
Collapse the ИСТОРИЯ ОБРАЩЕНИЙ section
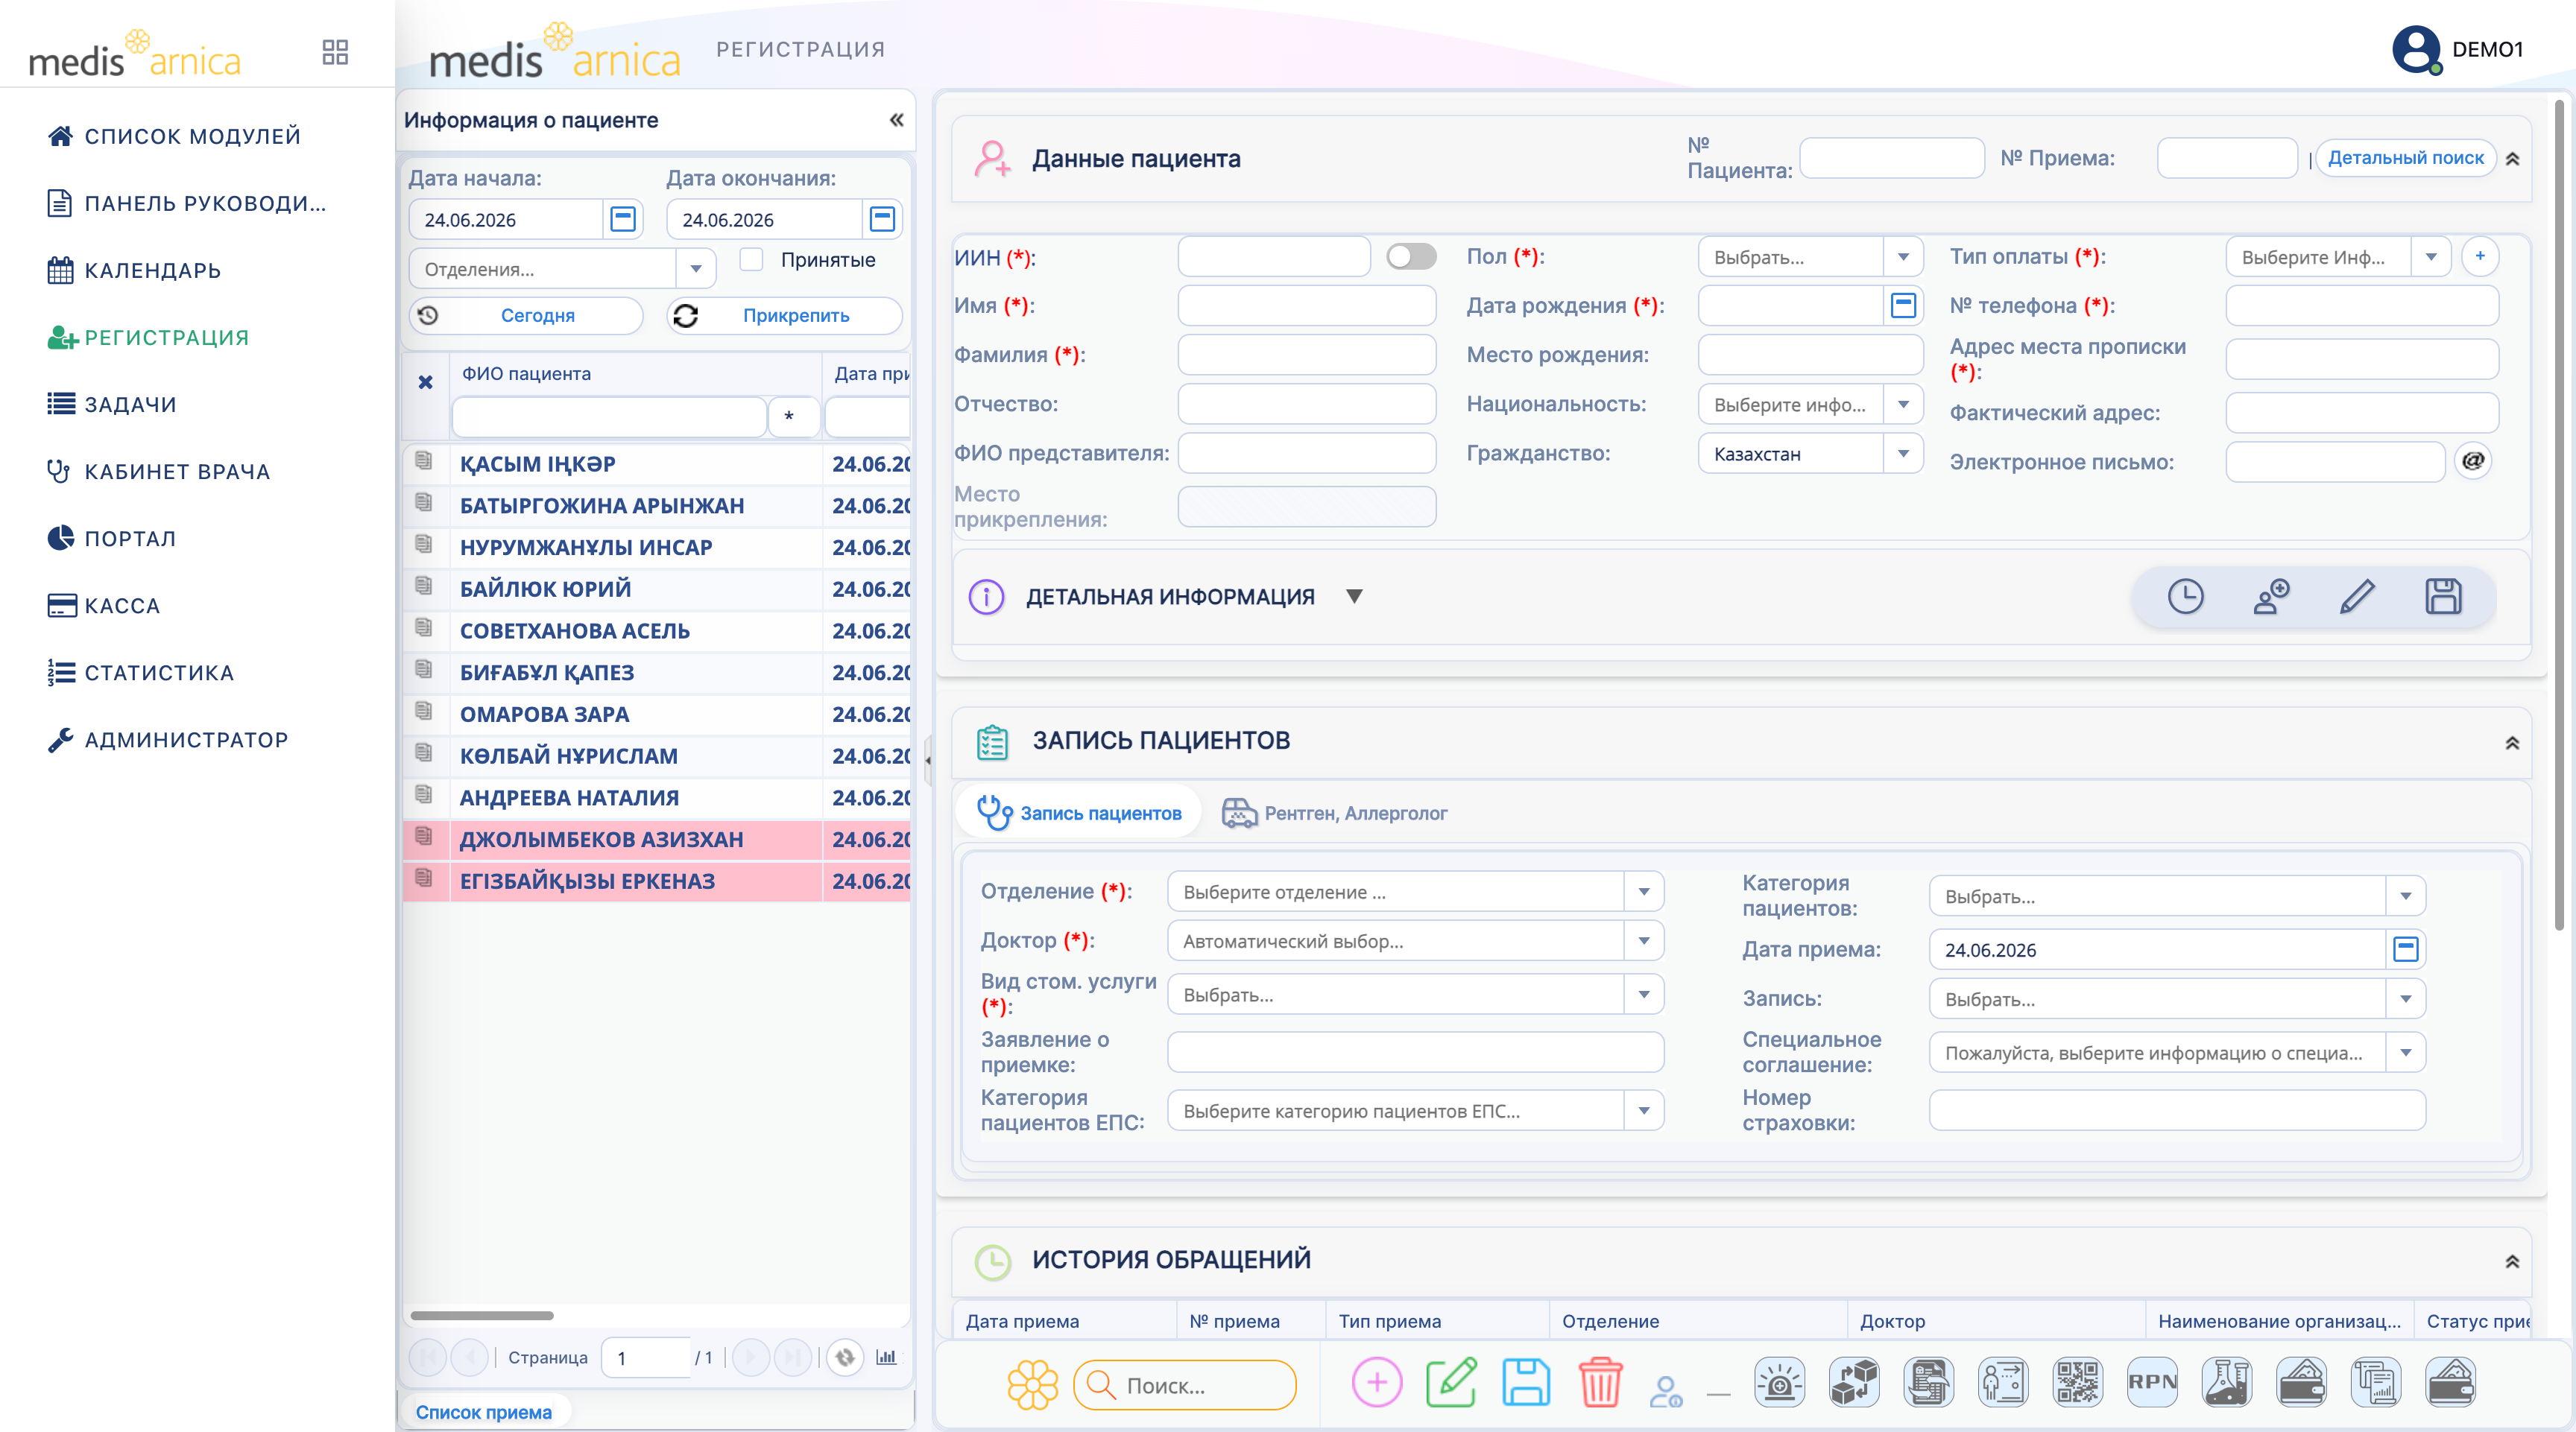(x=2511, y=1261)
